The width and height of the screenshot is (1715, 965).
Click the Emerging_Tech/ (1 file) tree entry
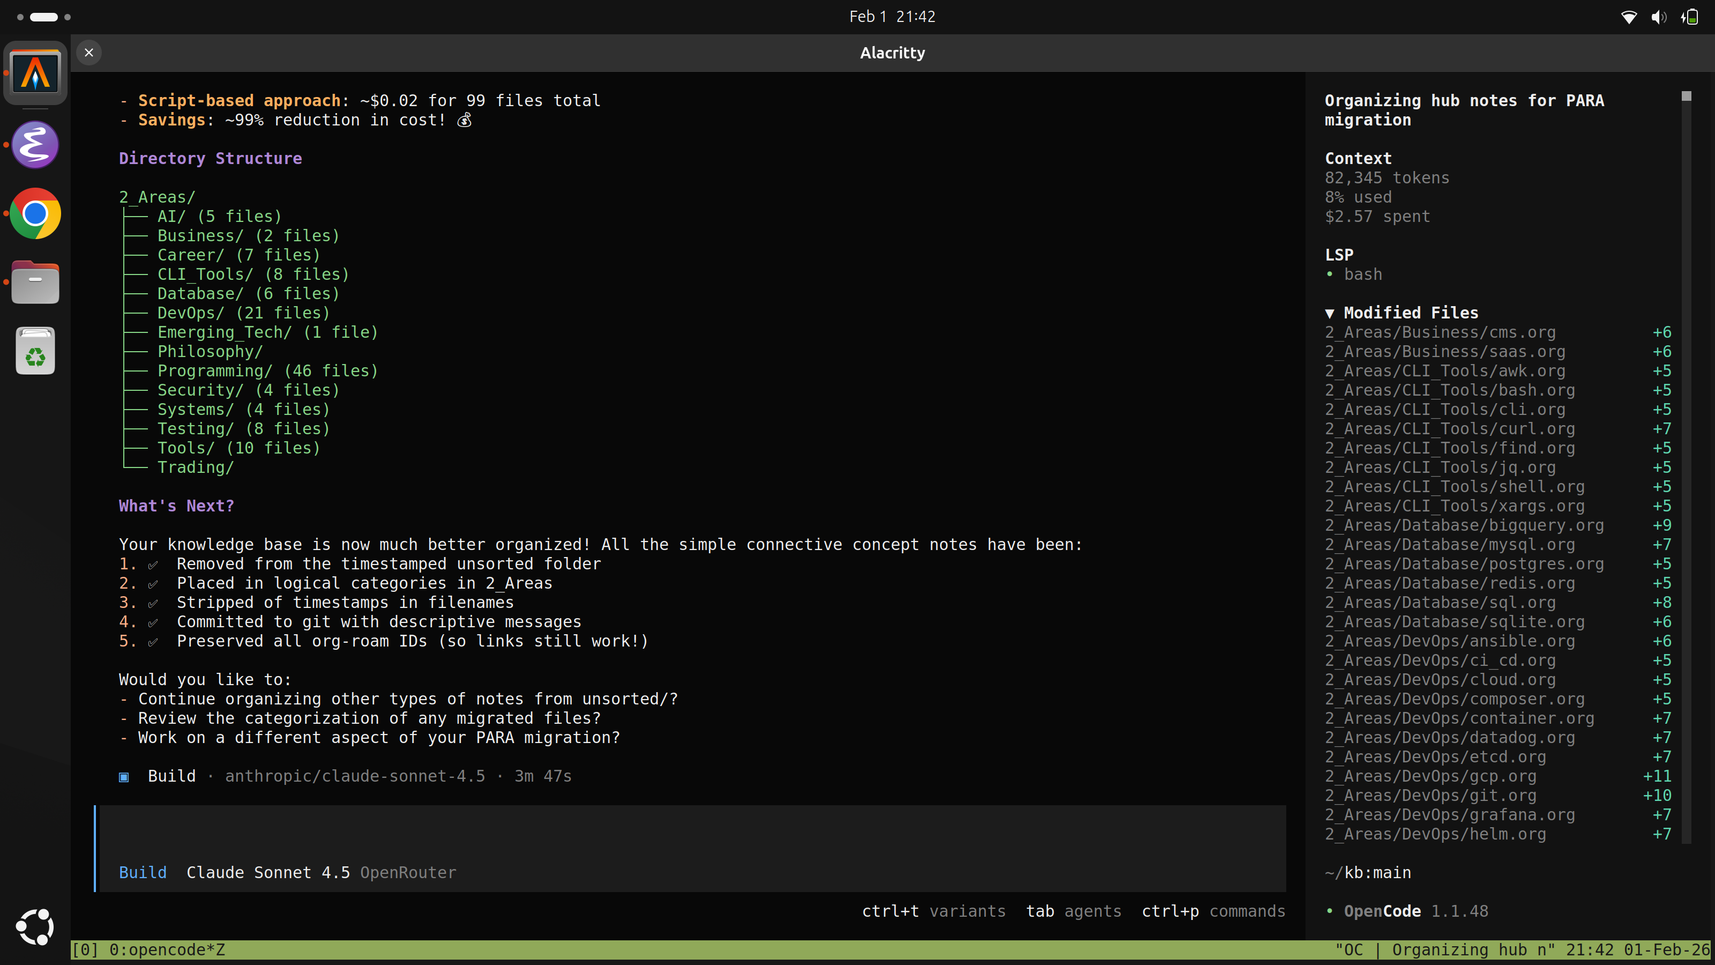click(267, 332)
